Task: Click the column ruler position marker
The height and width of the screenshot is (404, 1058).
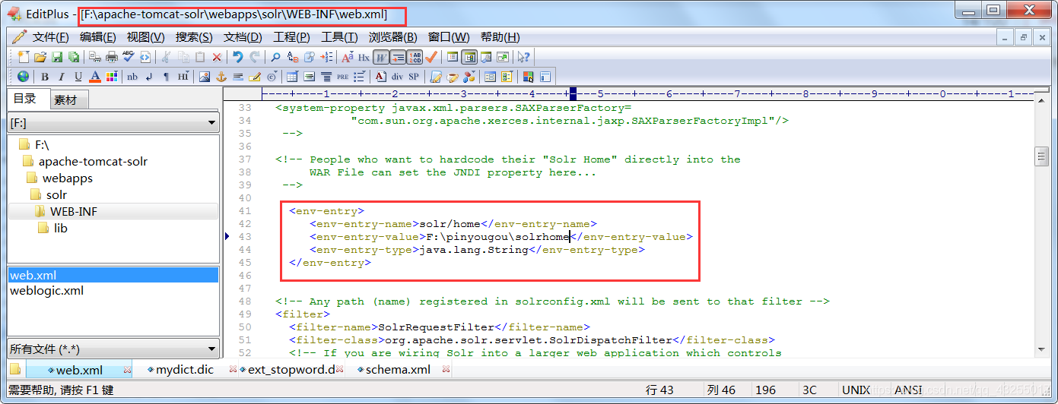Action: 572,94
